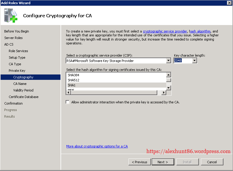
Task: Enable administrator interaction for private key access
Action: tap(67, 102)
